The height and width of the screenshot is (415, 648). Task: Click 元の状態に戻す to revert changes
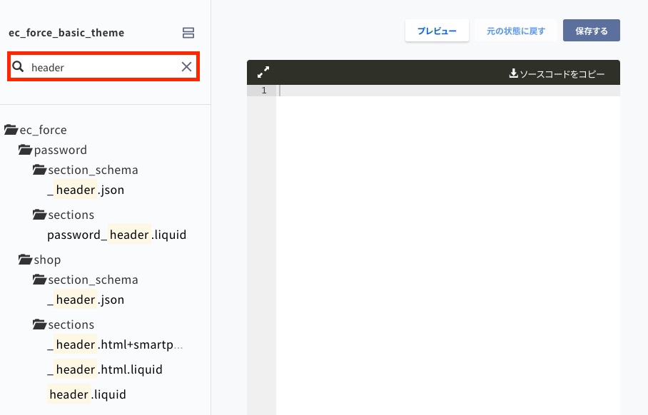pyautogui.click(x=516, y=31)
